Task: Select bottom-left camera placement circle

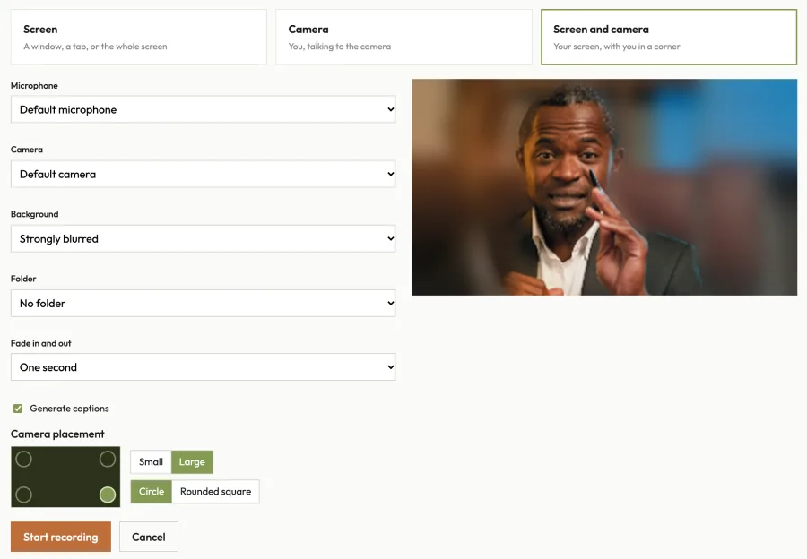Action: 23,494
